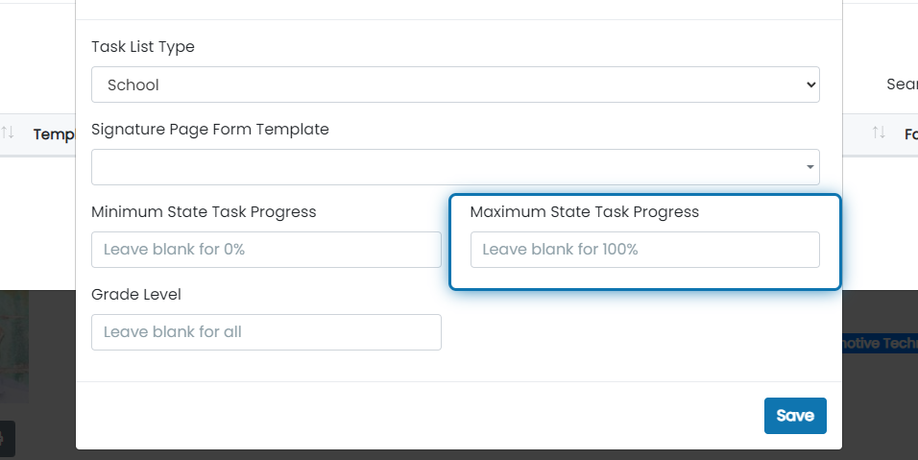
Task: Click the Task List Type label
Action: pos(143,47)
